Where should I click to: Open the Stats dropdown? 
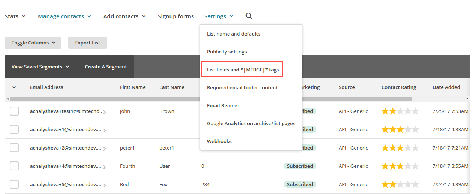15,16
